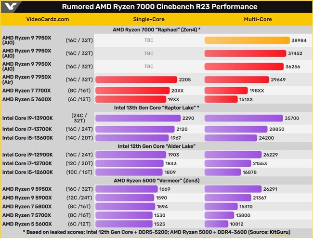This screenshot has width=313, height=238.
Task: Click the chart title text
Action: point(159,7)
